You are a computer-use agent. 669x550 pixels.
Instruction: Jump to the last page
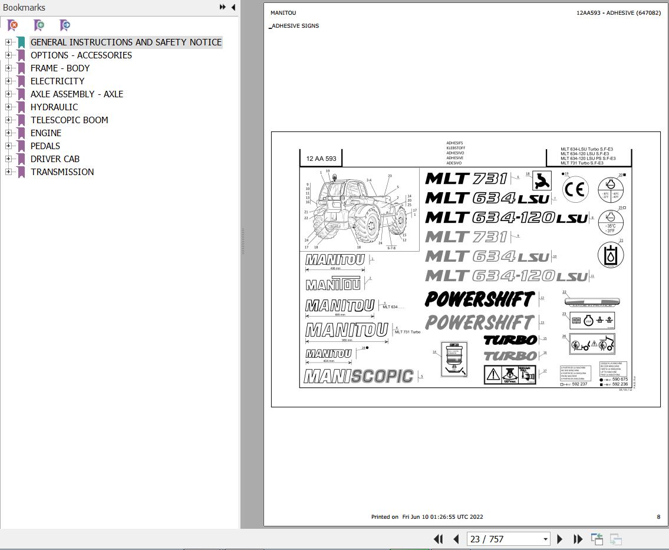point(578,539)
